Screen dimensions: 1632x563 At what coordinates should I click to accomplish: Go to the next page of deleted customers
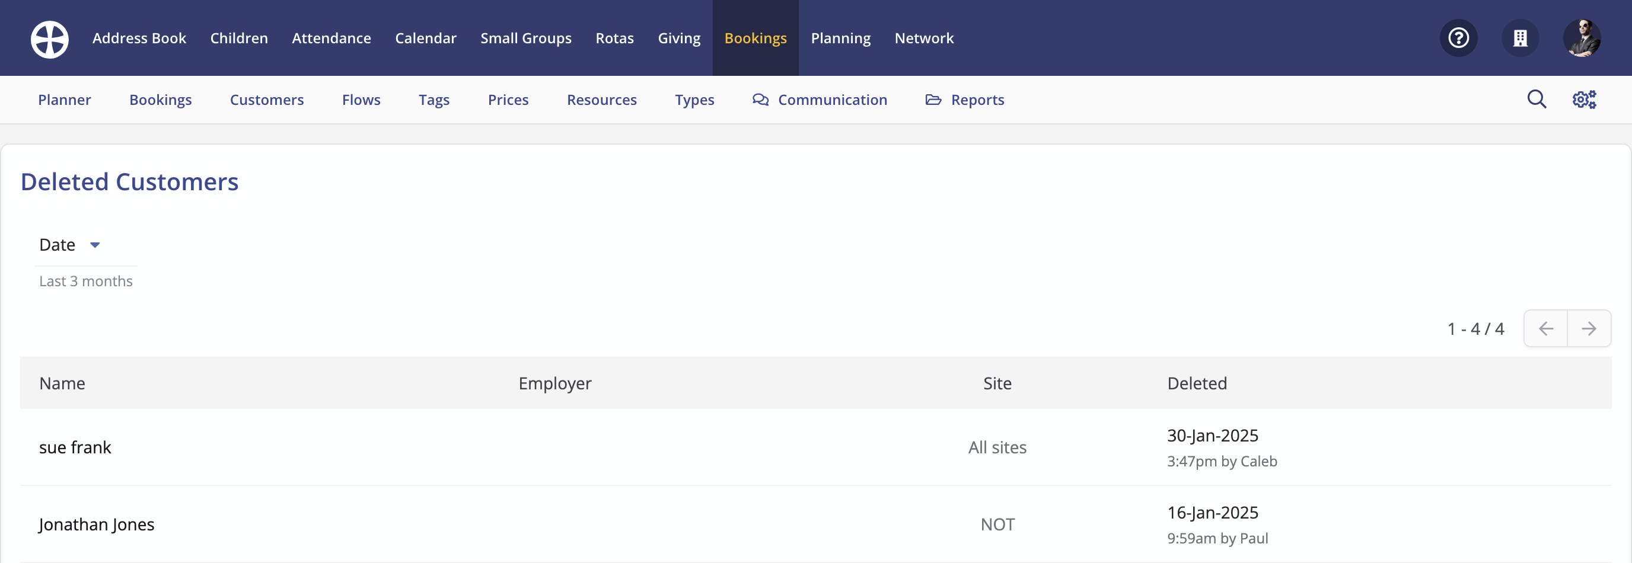click(1590, 328)
